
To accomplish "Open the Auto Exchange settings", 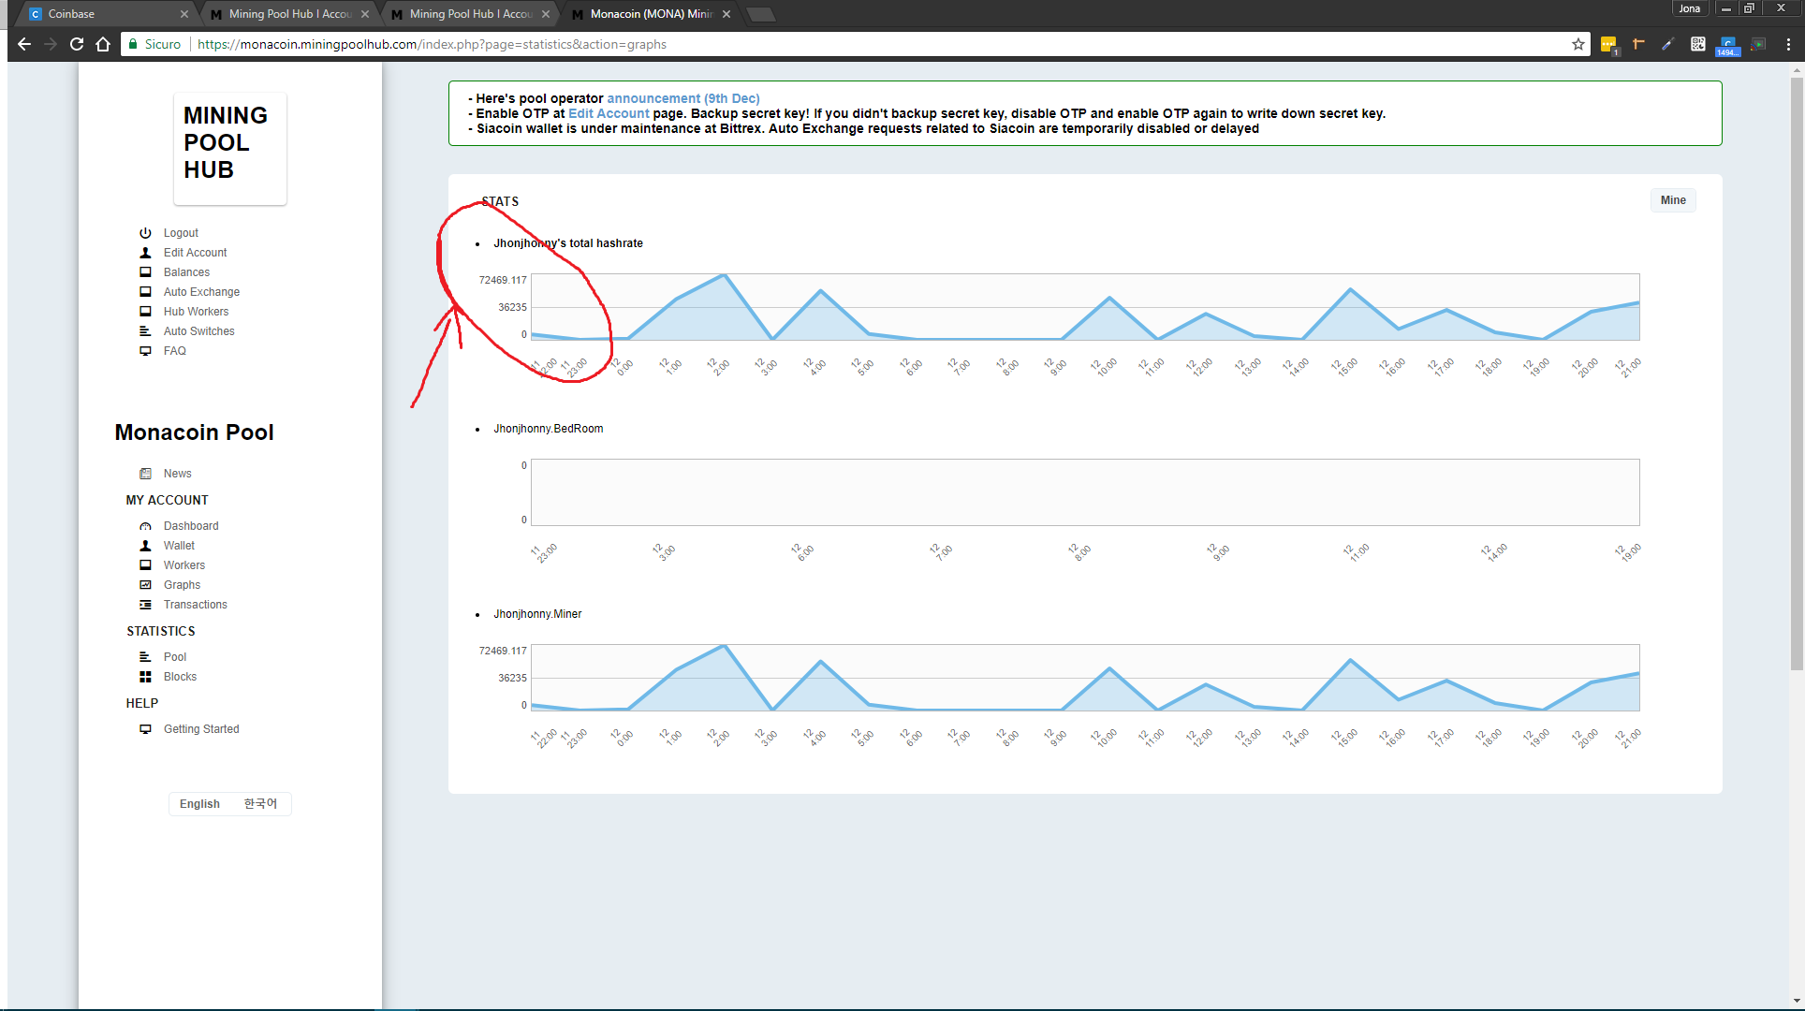I will (201, 291).
